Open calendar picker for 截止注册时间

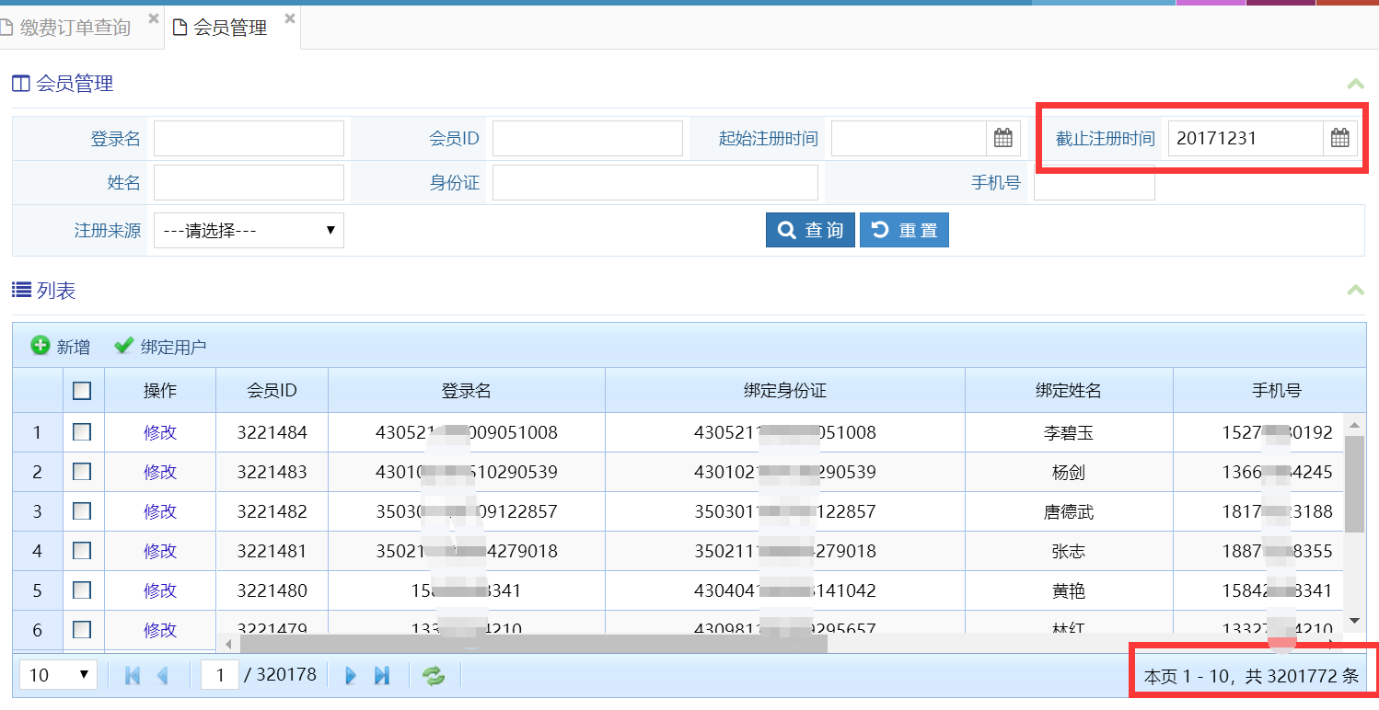tap(1340, 139)
